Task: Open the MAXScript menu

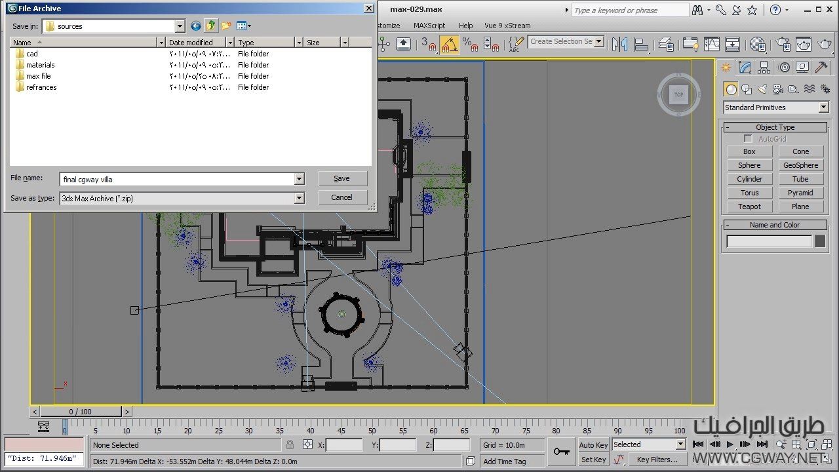Action: [429, 26]
